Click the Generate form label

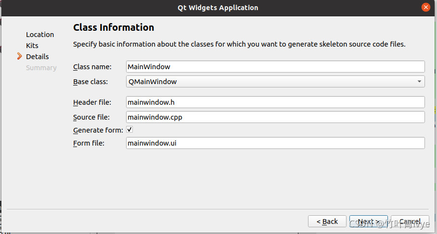click(98, 130)
